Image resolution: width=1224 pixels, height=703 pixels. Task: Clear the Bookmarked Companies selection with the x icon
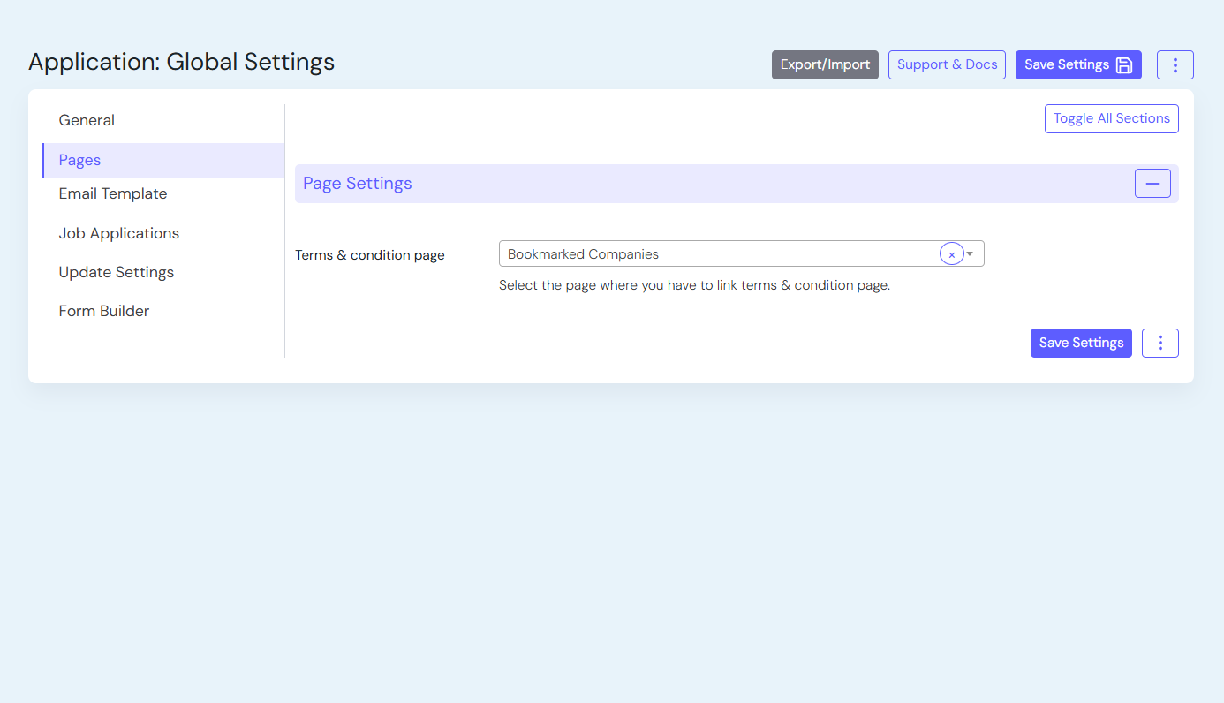click(x=951, y=254)
